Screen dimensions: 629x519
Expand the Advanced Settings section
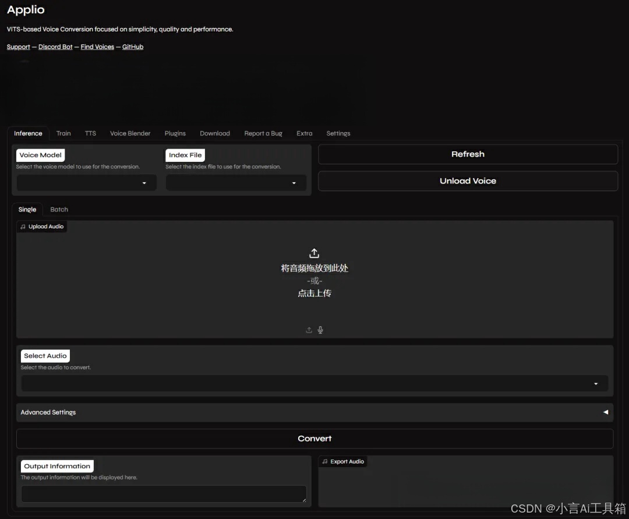314,412
